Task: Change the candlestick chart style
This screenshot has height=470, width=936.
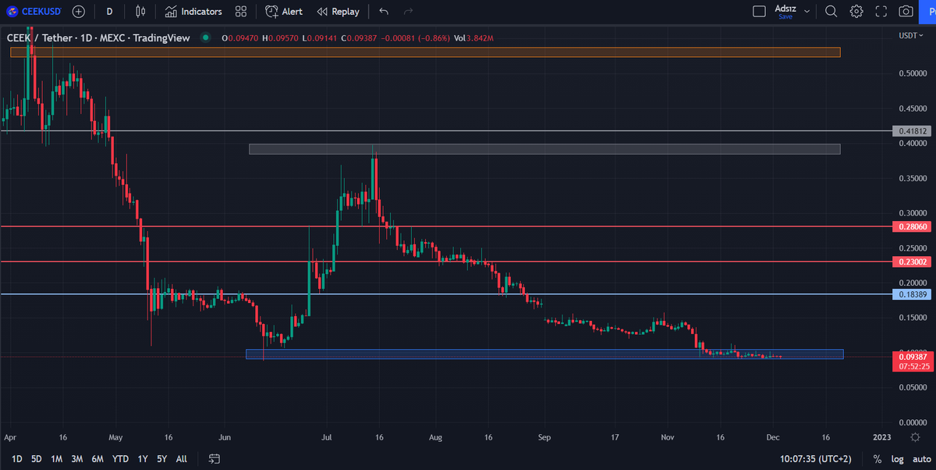Action: coord(140,12)
